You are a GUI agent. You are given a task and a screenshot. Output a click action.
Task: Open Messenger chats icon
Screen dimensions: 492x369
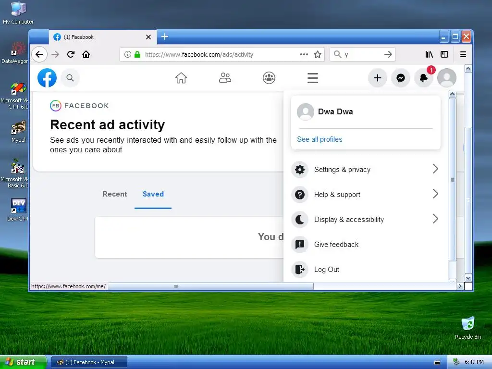[401, 78]
